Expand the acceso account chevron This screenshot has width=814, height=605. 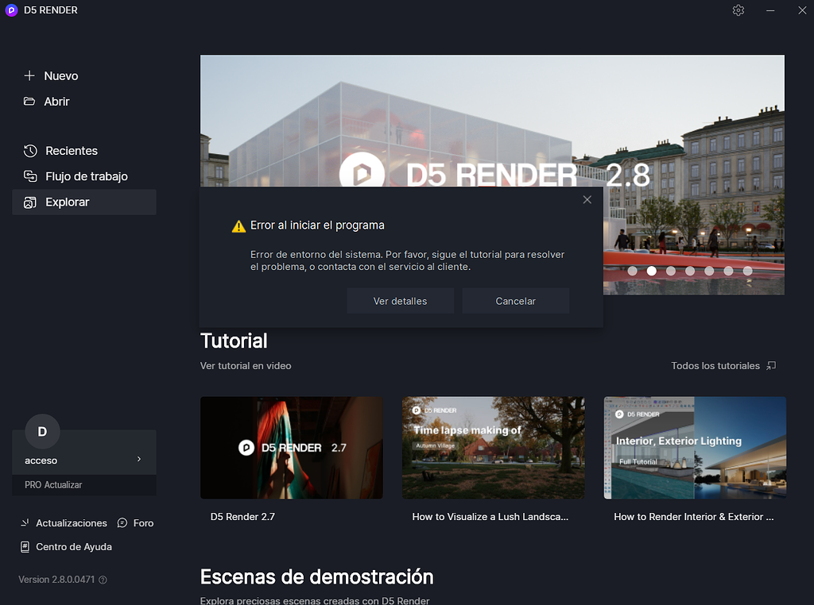pyautogui.click(x=138, y=459)
